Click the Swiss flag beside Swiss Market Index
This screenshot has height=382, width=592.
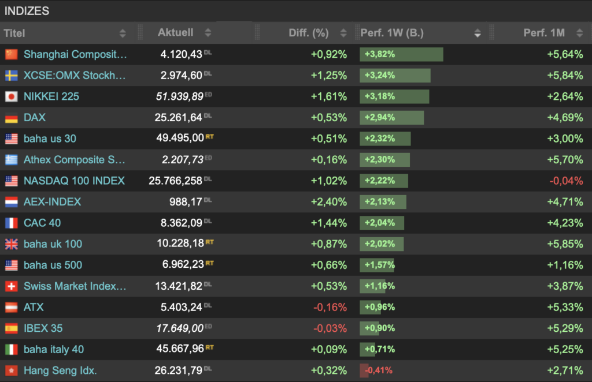point(11,286)
